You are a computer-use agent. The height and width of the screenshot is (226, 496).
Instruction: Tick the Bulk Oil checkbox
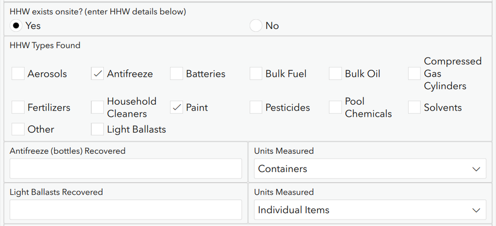pos(336,74)
